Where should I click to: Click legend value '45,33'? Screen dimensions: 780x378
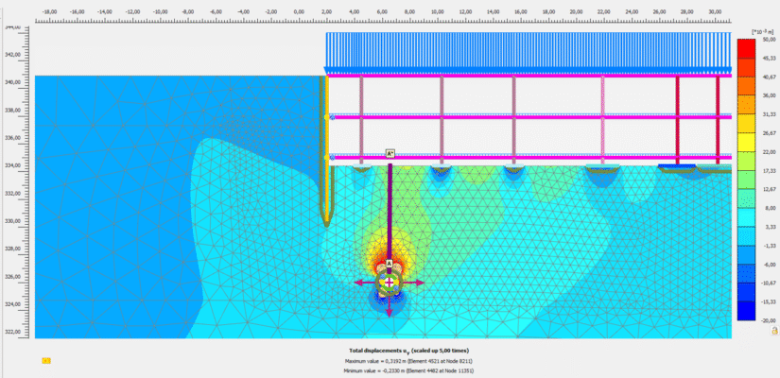pos(768,59)
